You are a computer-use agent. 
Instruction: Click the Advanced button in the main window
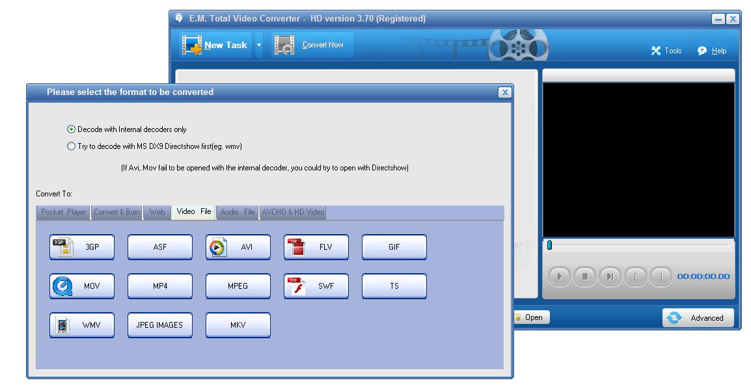698,318
